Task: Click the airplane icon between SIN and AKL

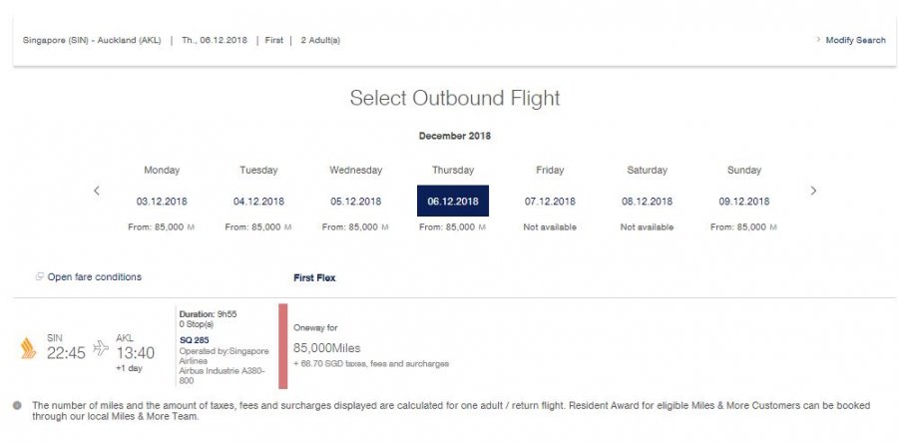Action: (101, 348)
